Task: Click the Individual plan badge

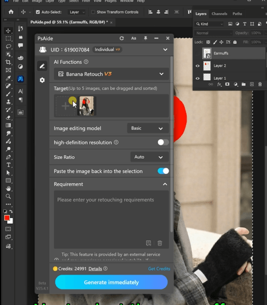Action: [x=107, y=50]
